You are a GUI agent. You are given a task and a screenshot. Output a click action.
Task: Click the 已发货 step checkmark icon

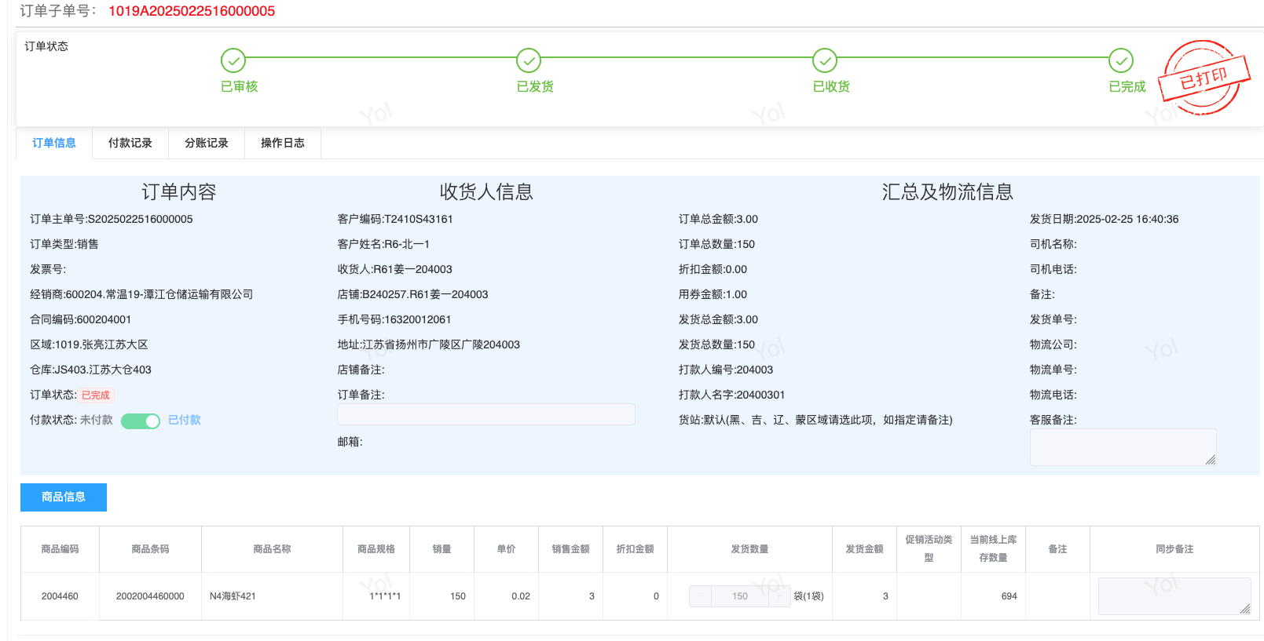[x=529, y=60]
